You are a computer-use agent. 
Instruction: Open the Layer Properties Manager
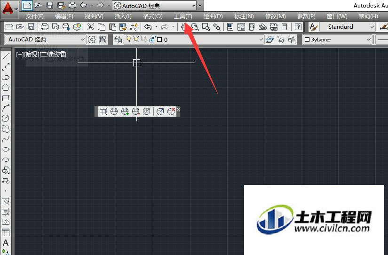coord(118,40)
